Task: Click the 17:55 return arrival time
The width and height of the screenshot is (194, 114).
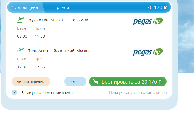Action: 40,67
